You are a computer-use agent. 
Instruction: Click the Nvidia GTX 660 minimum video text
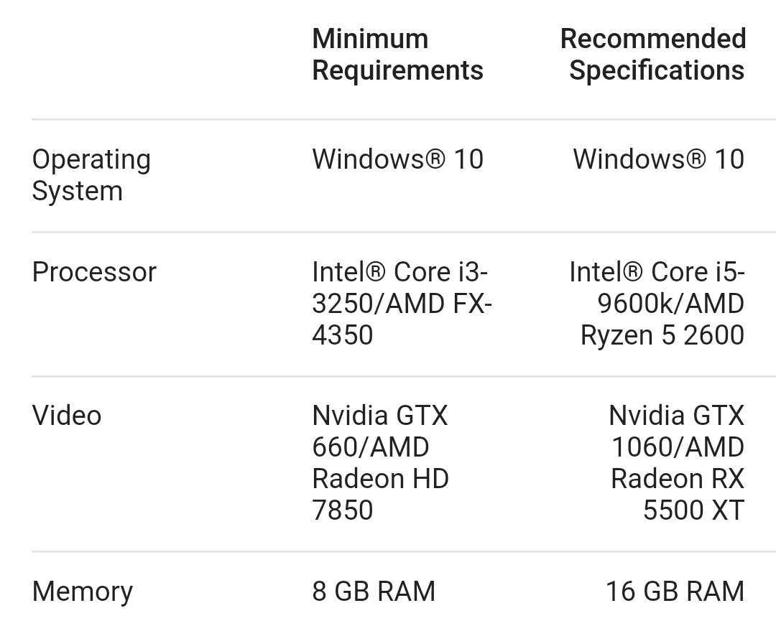[380, 430]
